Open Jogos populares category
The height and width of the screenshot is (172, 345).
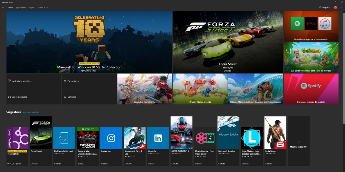tap(34, 97)
